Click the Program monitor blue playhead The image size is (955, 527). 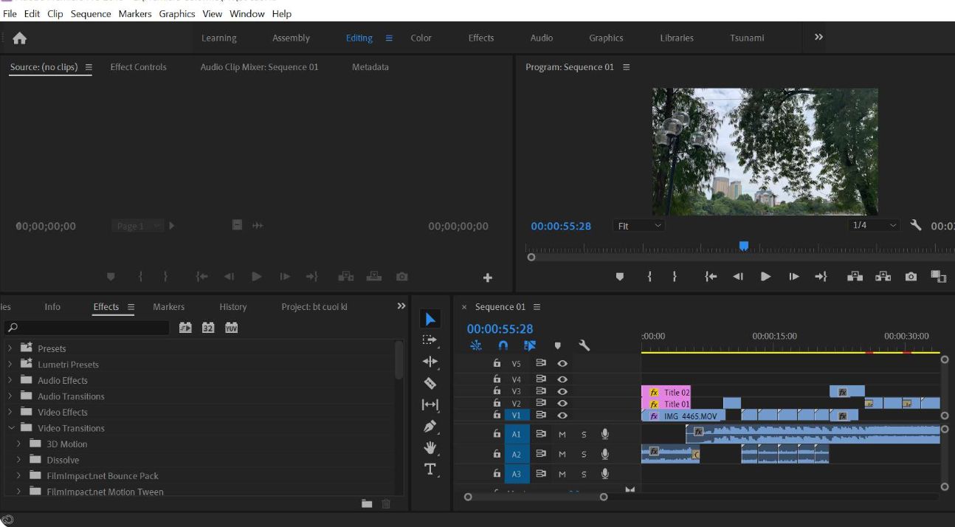pos(744,246)
